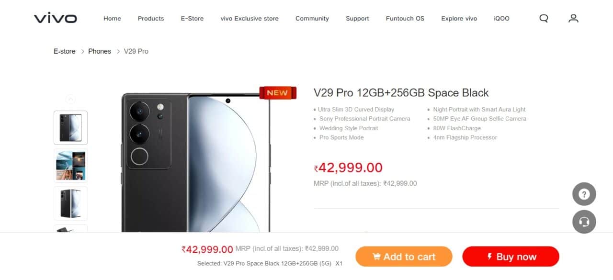The image size is (613, 280).
Task: Open the search magnifier icon
Action: [x=544, y=19]
